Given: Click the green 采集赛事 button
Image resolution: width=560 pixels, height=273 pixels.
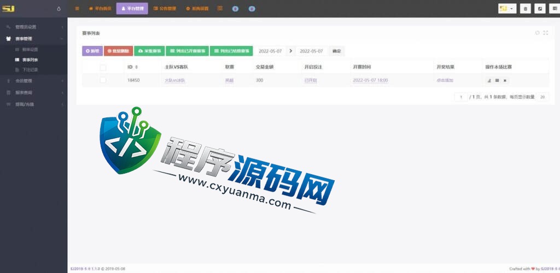Looking at the screenshot, I should point(149,51).
